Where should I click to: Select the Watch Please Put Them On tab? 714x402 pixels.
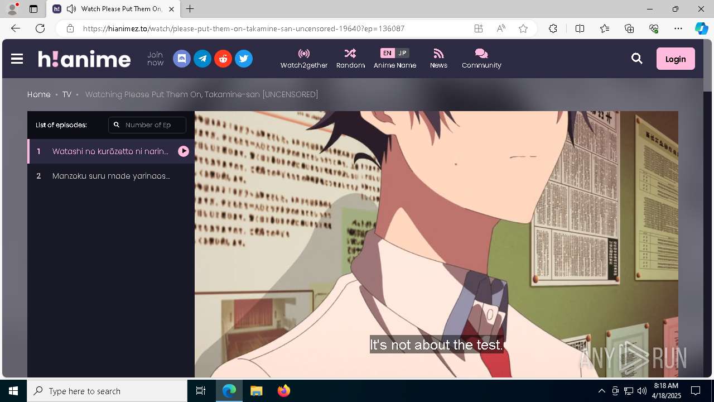point(113,9)
